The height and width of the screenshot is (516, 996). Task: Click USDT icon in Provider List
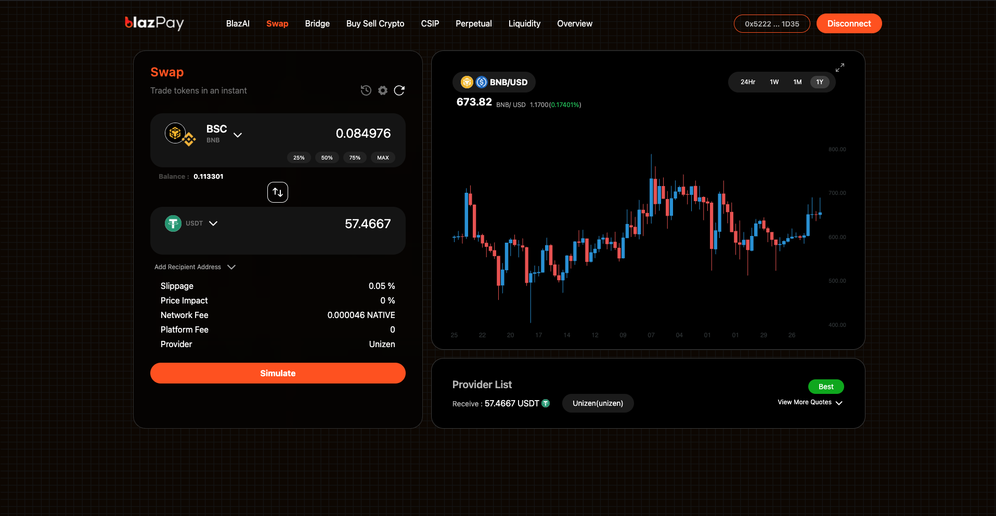coord(546,403)
